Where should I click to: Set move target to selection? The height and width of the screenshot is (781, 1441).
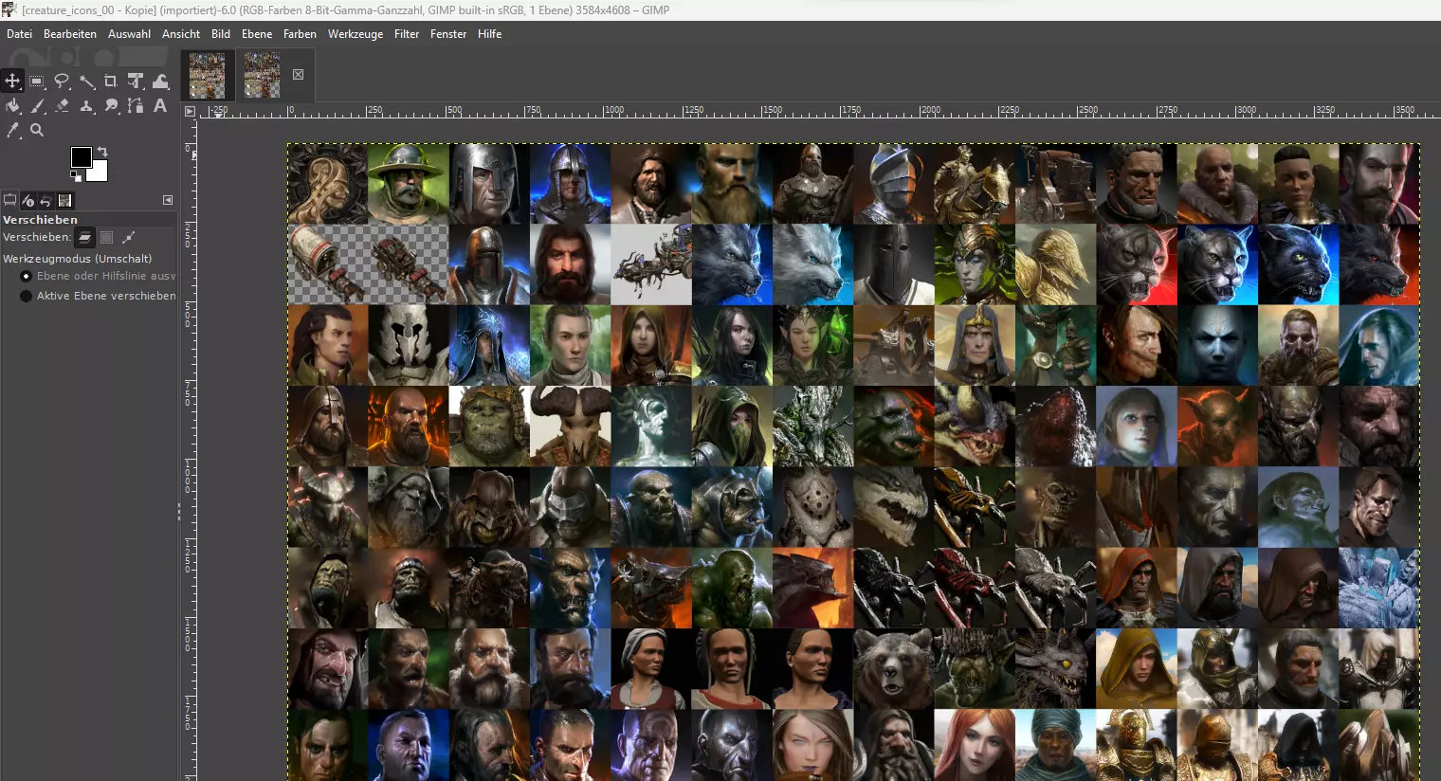(107, 237)
